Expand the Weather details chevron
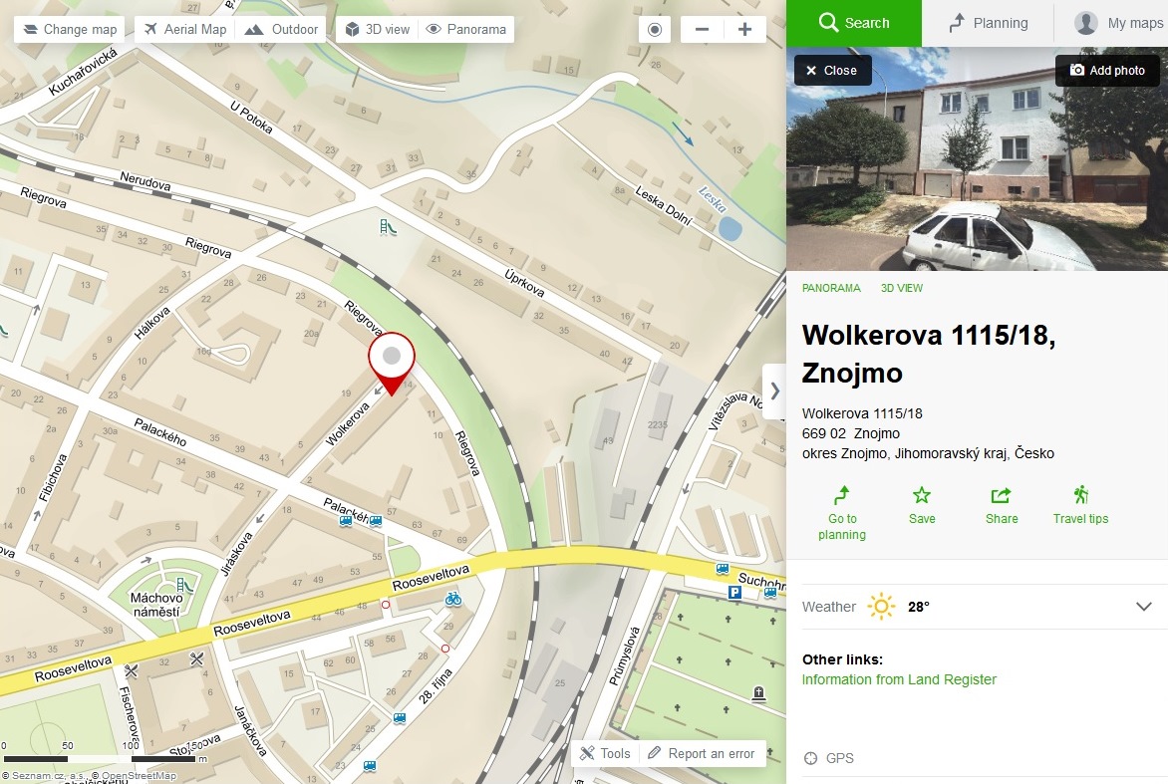Image resolution: width=1168 pixels, height=784 pixels. pyautogui.click(x=1144, y=606)
